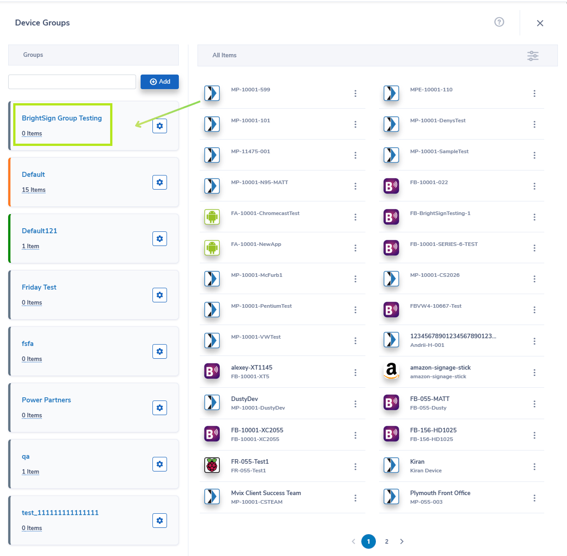The image size is (567, 556).
Task: Open the test_111111111111111 group link
Action: pos(60,513)
